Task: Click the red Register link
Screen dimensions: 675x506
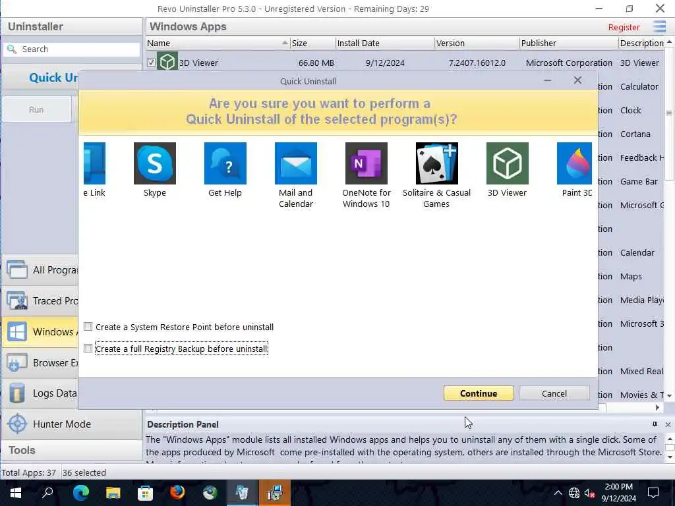Action: [624, 27]
